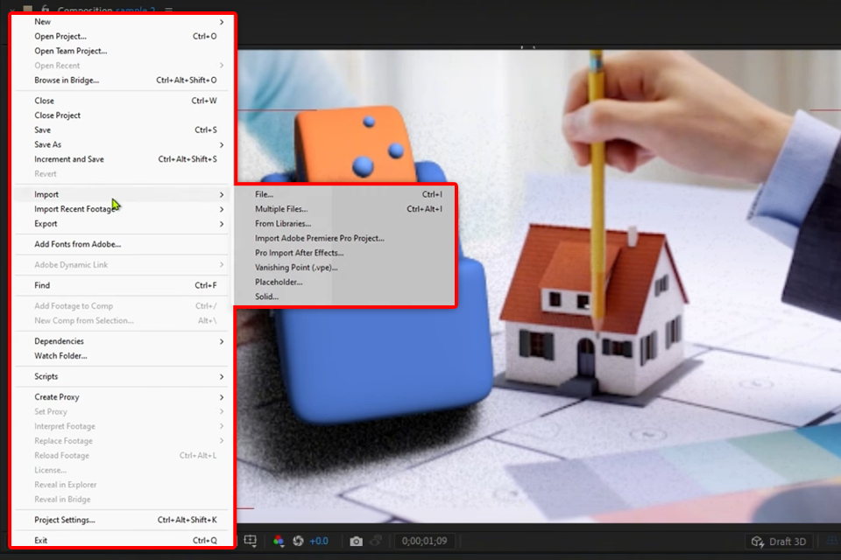Expand the Open Recent submenu
Image resolution: width=841 pixels, height=560 pixels.
coord(123,66)
